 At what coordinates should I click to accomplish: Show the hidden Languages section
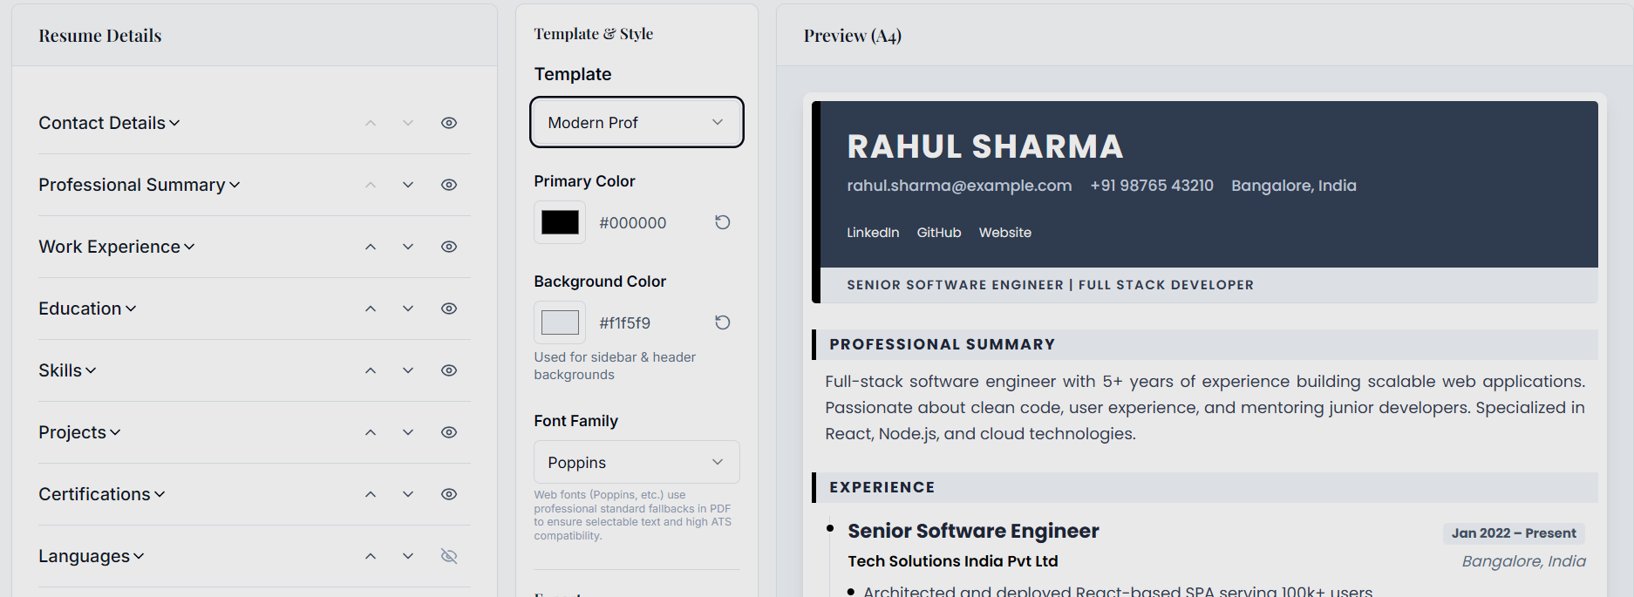(x=448, y=556)
